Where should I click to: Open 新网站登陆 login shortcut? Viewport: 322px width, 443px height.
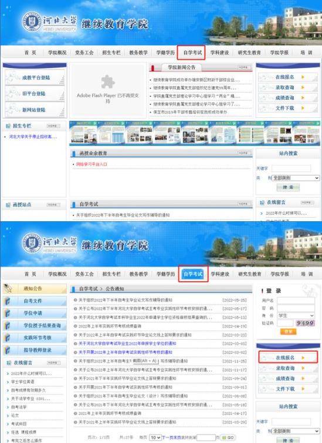[x=35, y=110]
